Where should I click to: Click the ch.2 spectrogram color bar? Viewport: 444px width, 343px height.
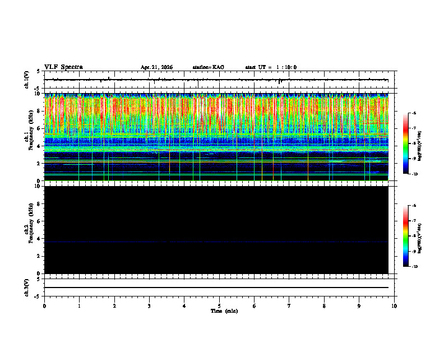point(405,236)
